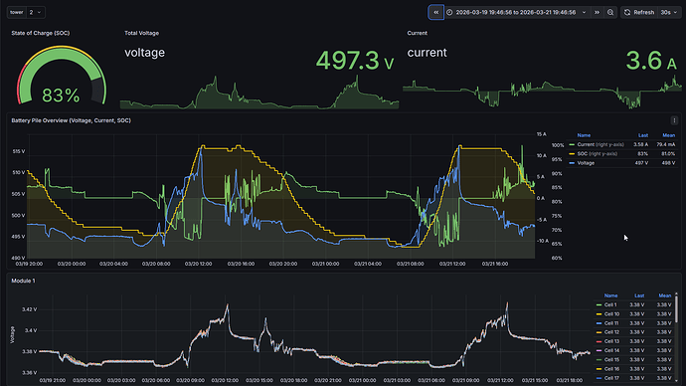The width and height of the screenshot is (686, 386).
Task: Shift time range forward with double-right arrows
Action: point(597,12)
